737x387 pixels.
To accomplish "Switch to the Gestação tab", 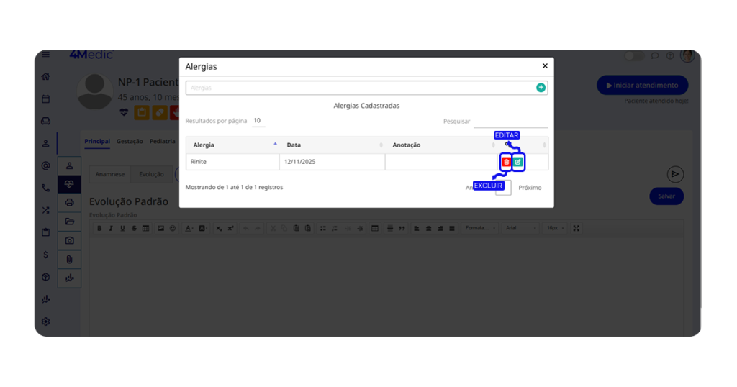I will [x=130, y=142].
